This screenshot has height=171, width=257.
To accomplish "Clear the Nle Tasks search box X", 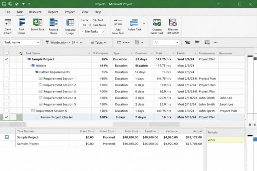I will coord(103,32).
